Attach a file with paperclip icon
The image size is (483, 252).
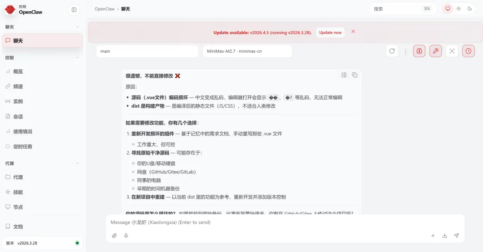(114, 236)
